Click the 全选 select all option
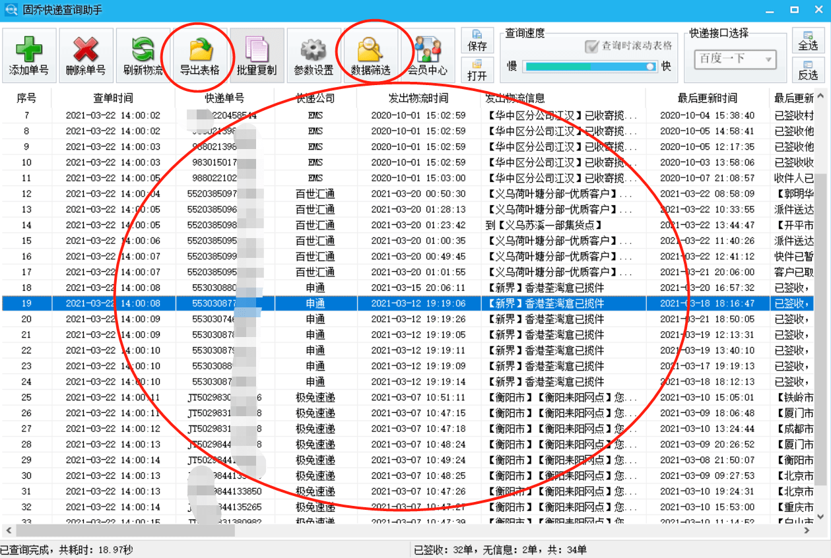 pyautogui.click(x=810, y=40)
